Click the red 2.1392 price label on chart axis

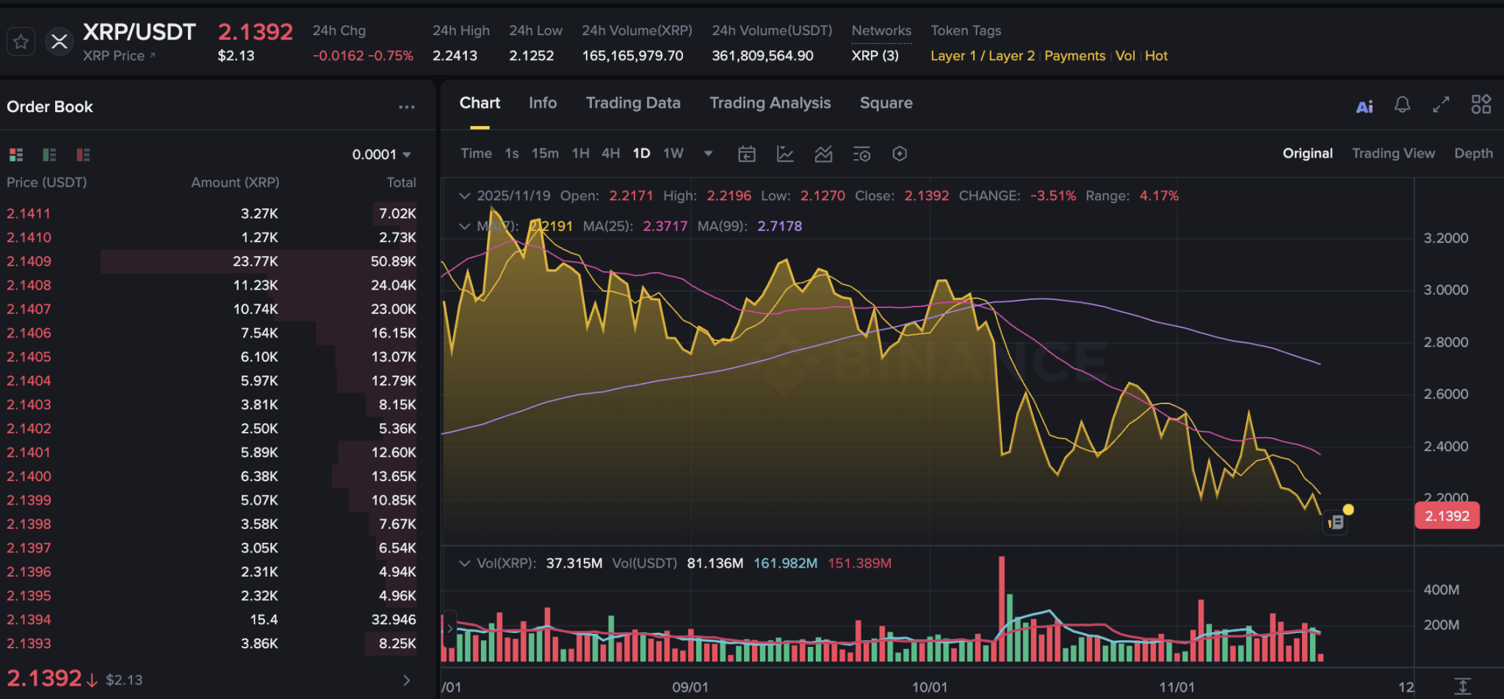point(1446,516)
